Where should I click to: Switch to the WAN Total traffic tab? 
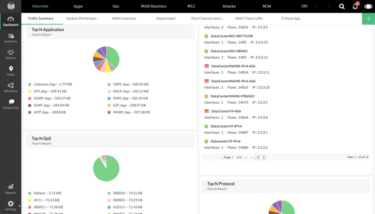[x=249, y=19]
